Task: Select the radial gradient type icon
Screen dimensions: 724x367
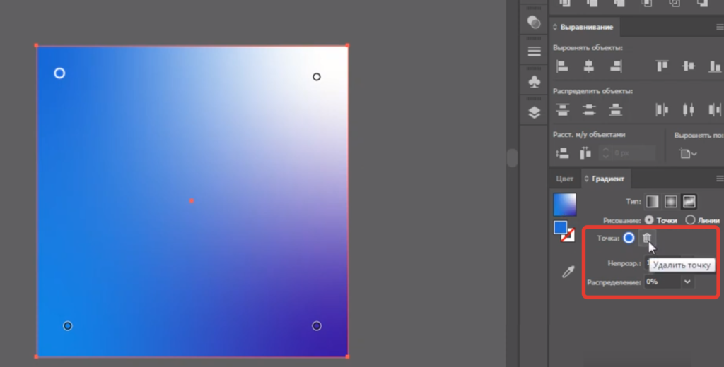Action: point(670,202)
